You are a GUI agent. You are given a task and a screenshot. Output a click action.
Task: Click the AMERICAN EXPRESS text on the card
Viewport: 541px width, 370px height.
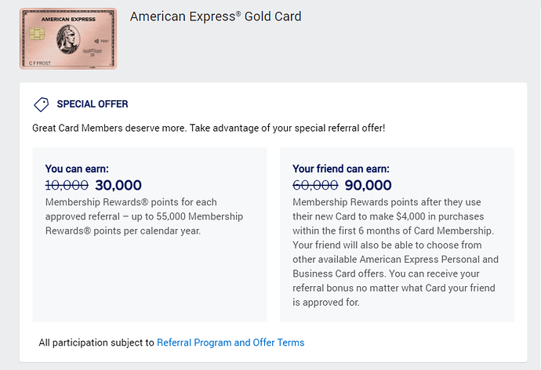(x=68, y=20)
